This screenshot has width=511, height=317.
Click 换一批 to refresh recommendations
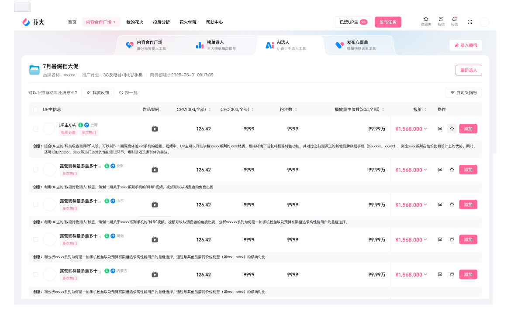point(130,92)
